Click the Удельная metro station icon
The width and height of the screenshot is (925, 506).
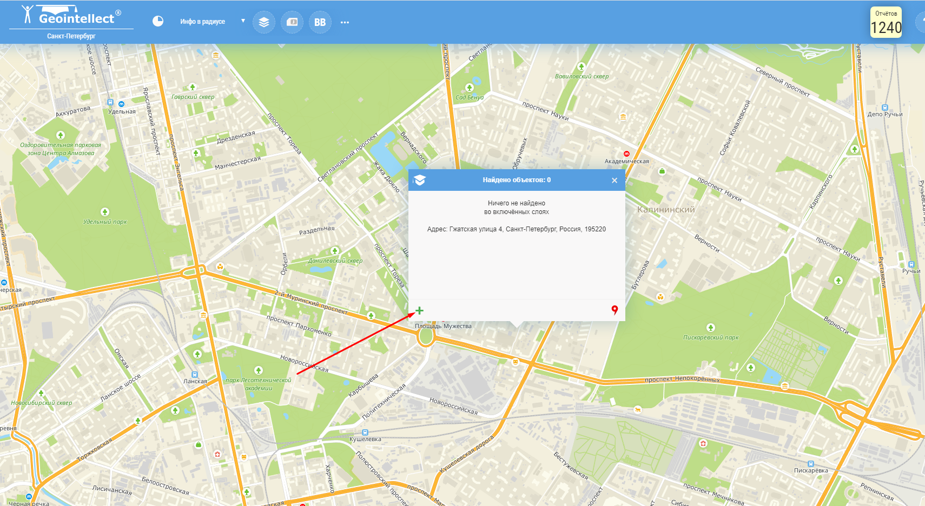point(121,104)
